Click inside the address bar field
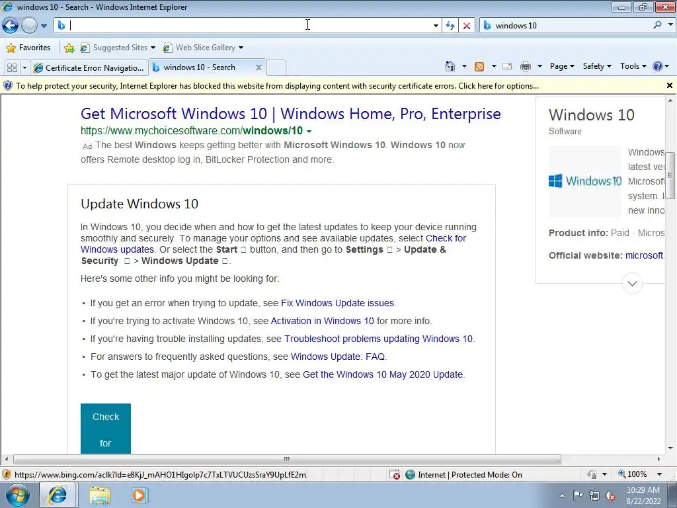The height and width of the screenshot is (508, 677). click(x=249, y=26)
